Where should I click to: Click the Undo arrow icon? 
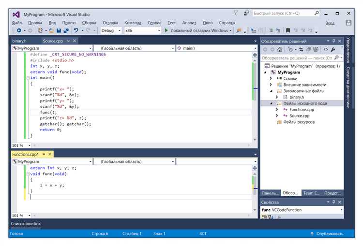(76, 30)
